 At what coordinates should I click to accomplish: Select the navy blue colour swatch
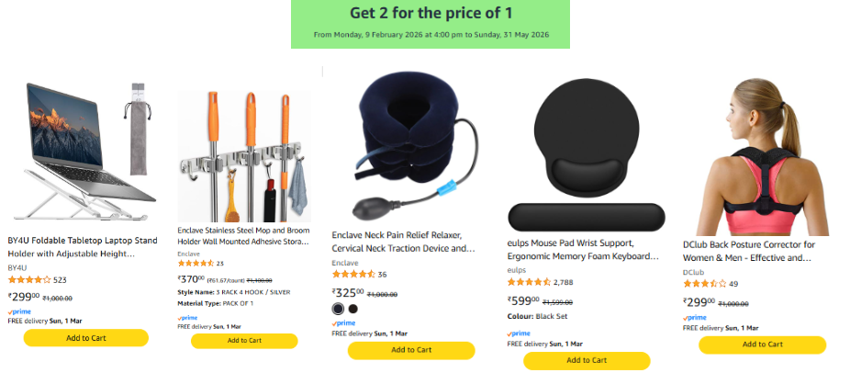[x=338, y=309]
